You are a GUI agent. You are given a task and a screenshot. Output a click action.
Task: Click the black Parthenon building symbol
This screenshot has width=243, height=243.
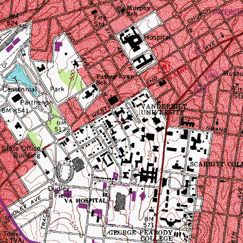tap(16, 98)
